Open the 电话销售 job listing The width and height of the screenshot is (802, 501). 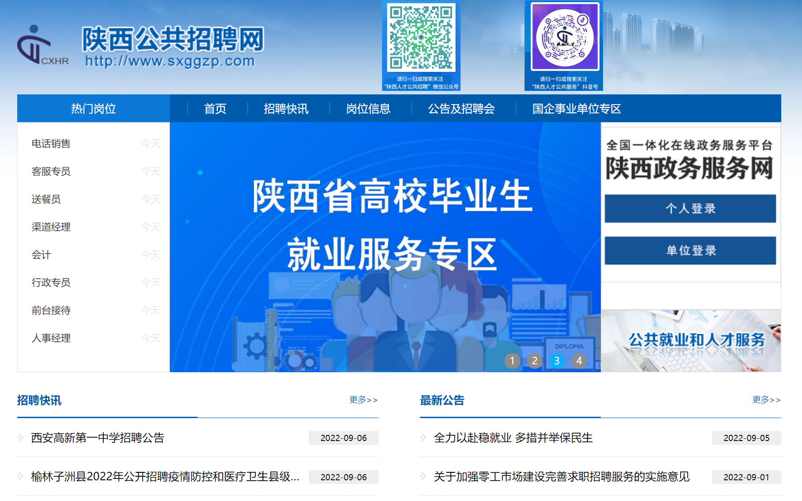[51, 144]
